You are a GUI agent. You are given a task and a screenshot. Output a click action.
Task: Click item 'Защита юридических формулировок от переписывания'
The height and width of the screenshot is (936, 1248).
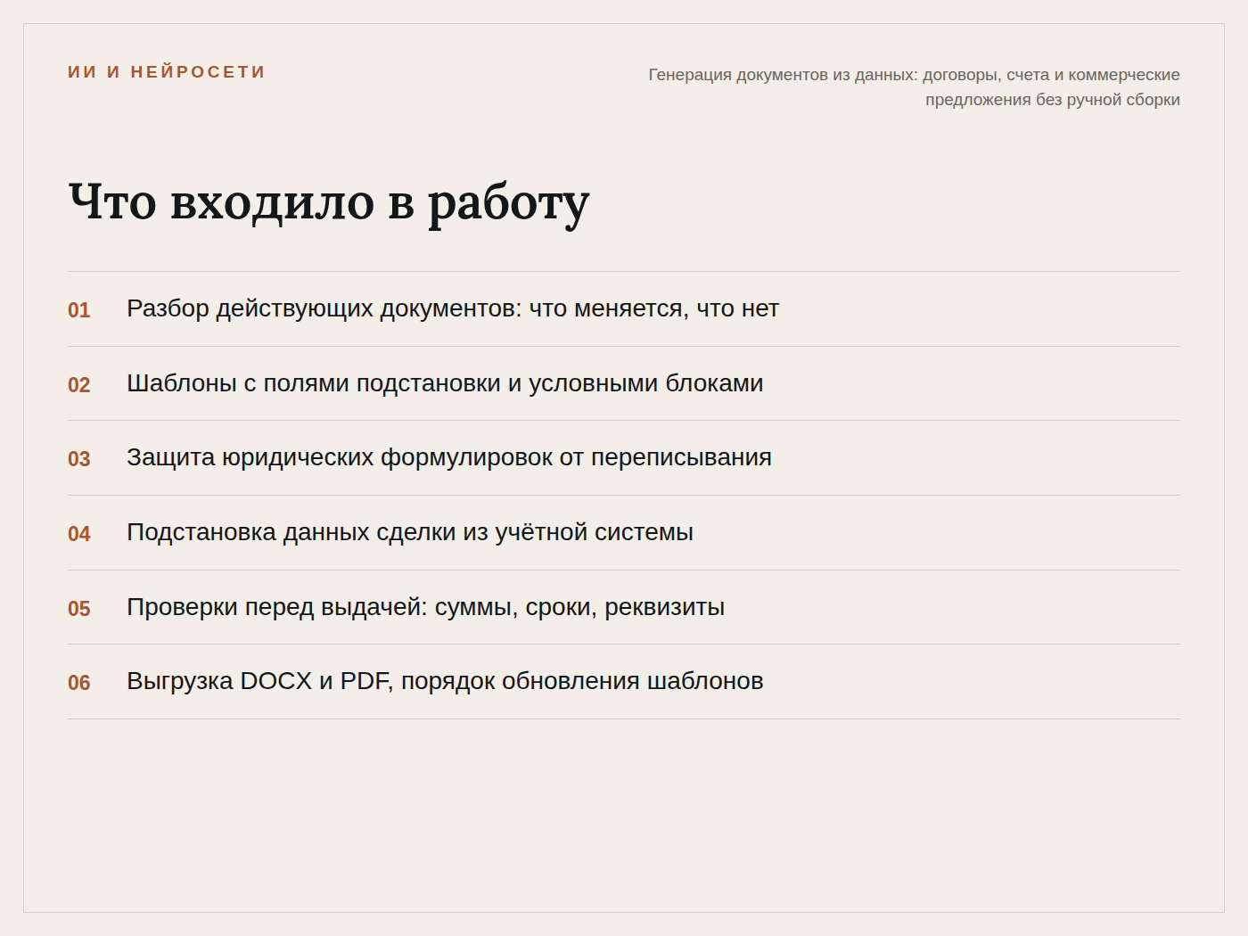click(x=449, y=457)
